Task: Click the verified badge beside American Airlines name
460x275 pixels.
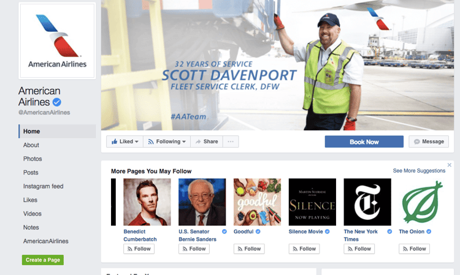Action: tap(57, 102)
